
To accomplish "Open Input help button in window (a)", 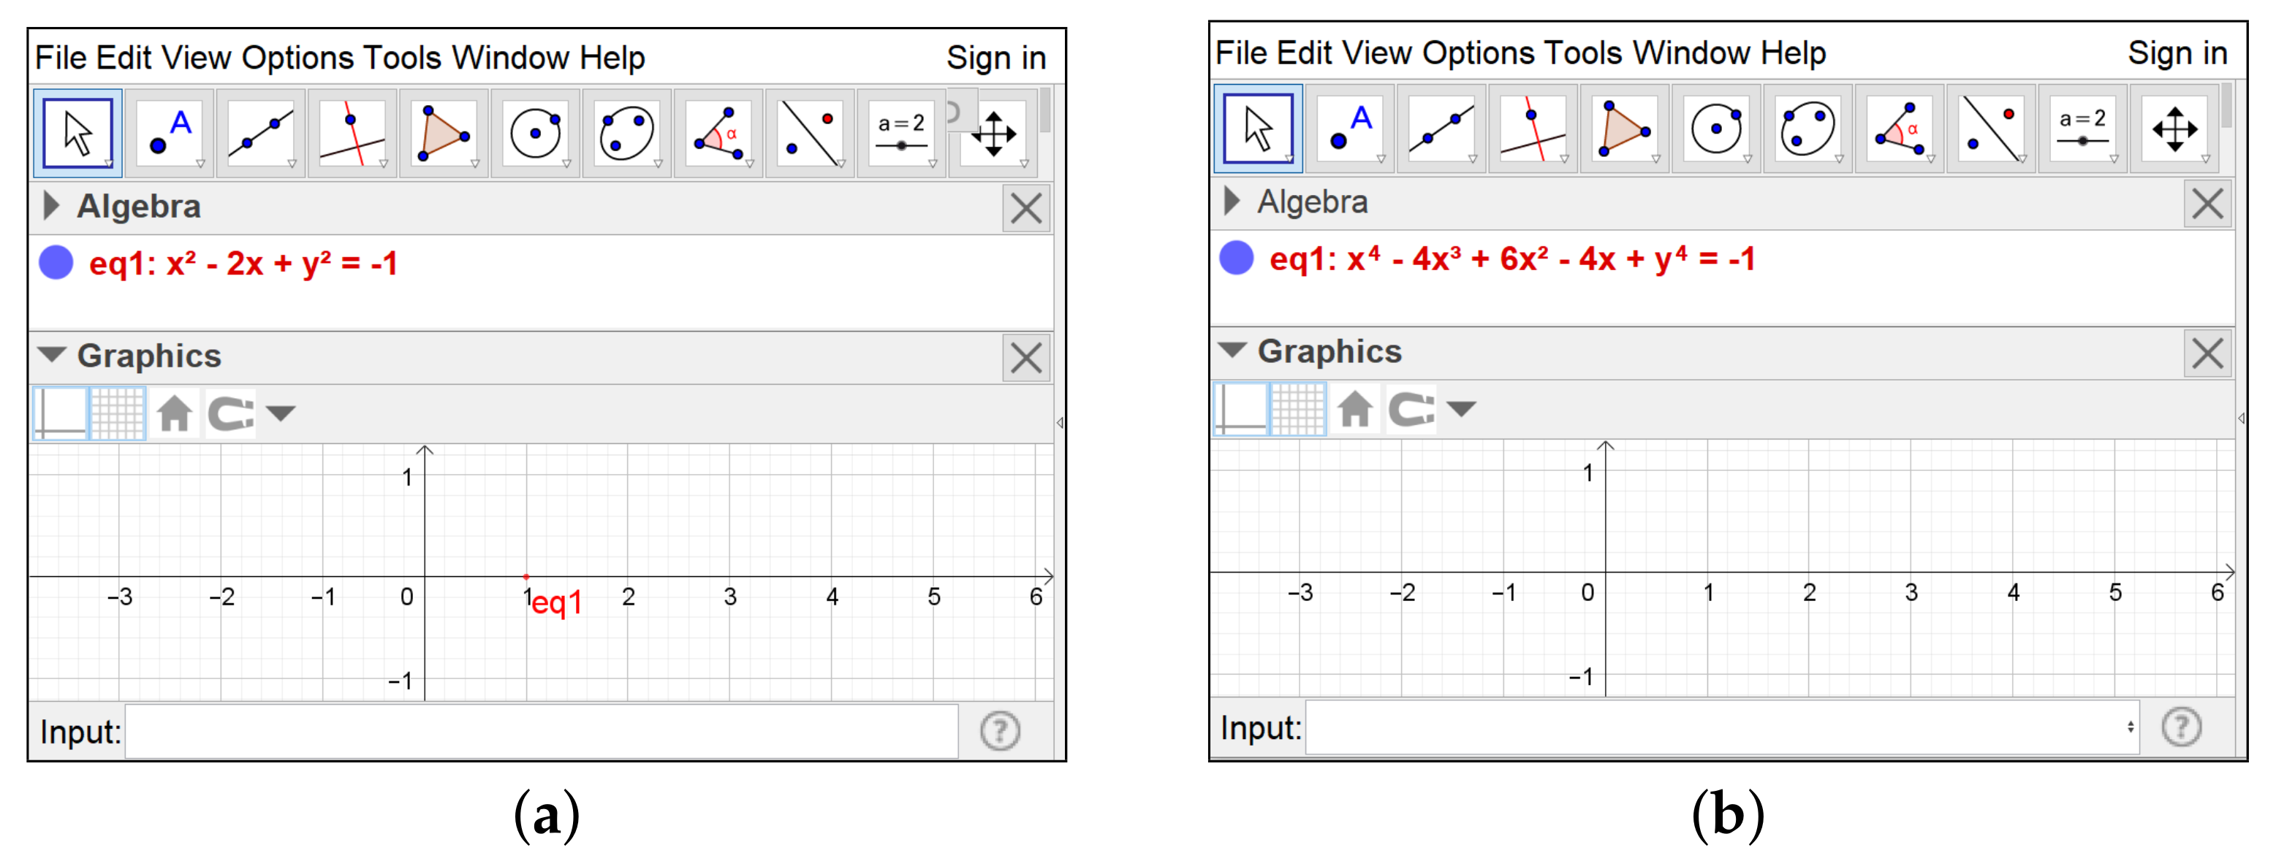I will 999,731.
